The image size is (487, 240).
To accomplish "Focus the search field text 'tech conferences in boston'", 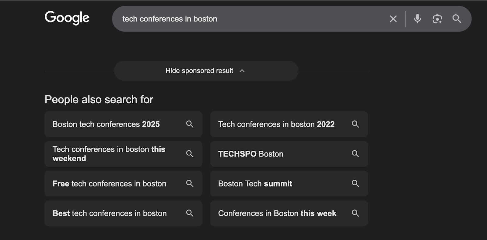I will point(170,19).
